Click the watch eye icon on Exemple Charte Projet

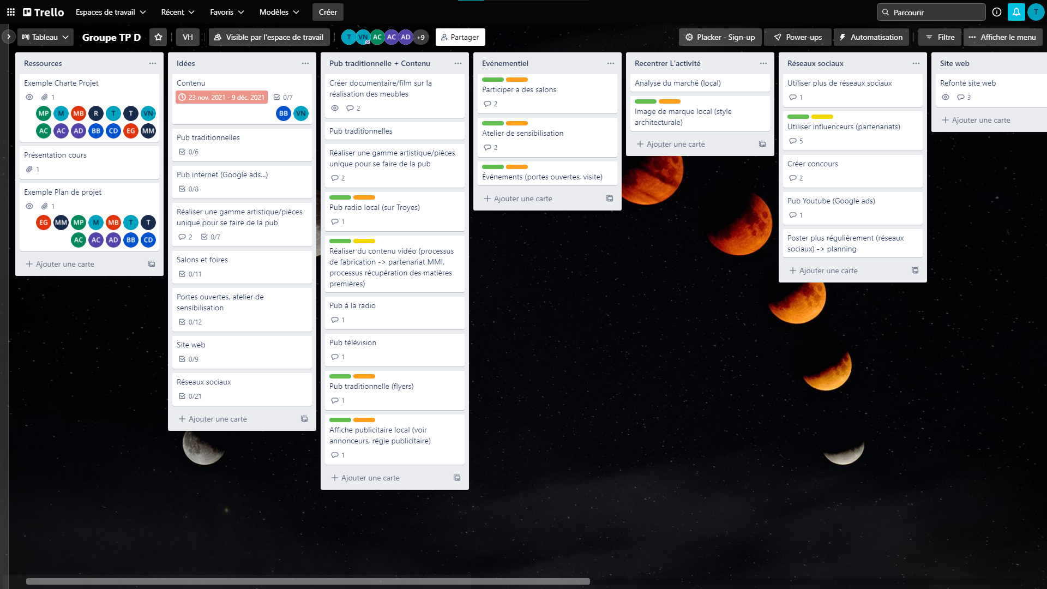pos(29,97)
